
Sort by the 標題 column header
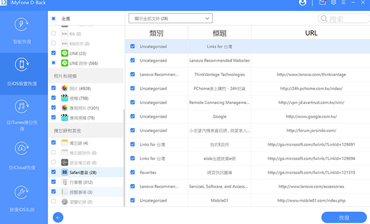(219, 33)
